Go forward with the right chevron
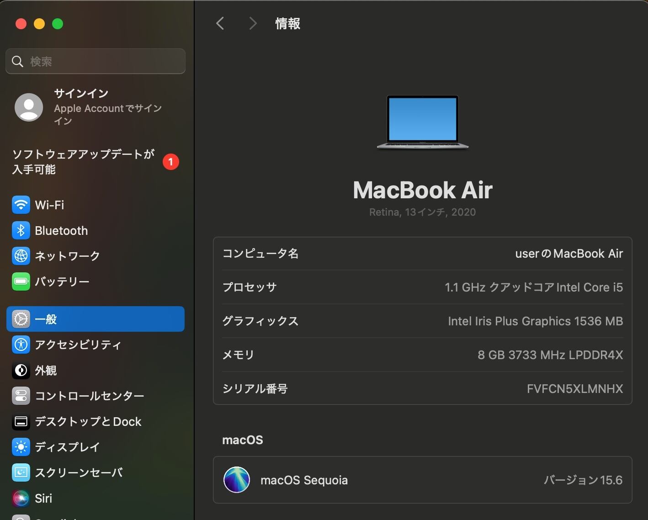Screen dimensions: 648x520 point(253,23)
